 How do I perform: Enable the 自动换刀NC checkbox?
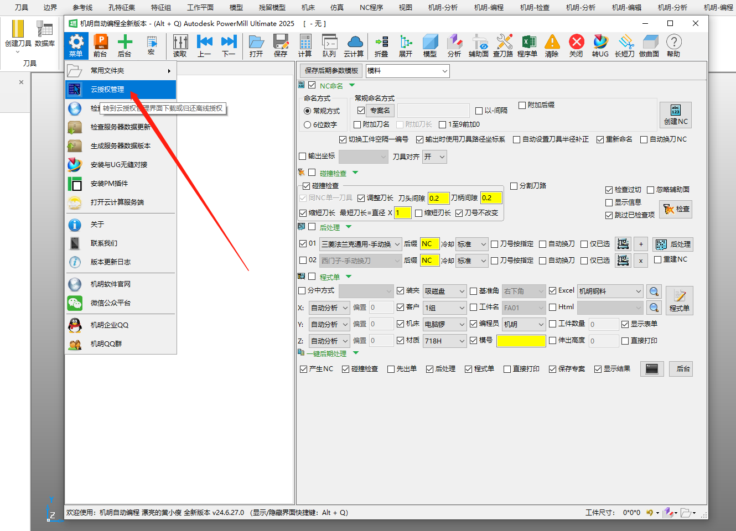[x=644, y=139]
